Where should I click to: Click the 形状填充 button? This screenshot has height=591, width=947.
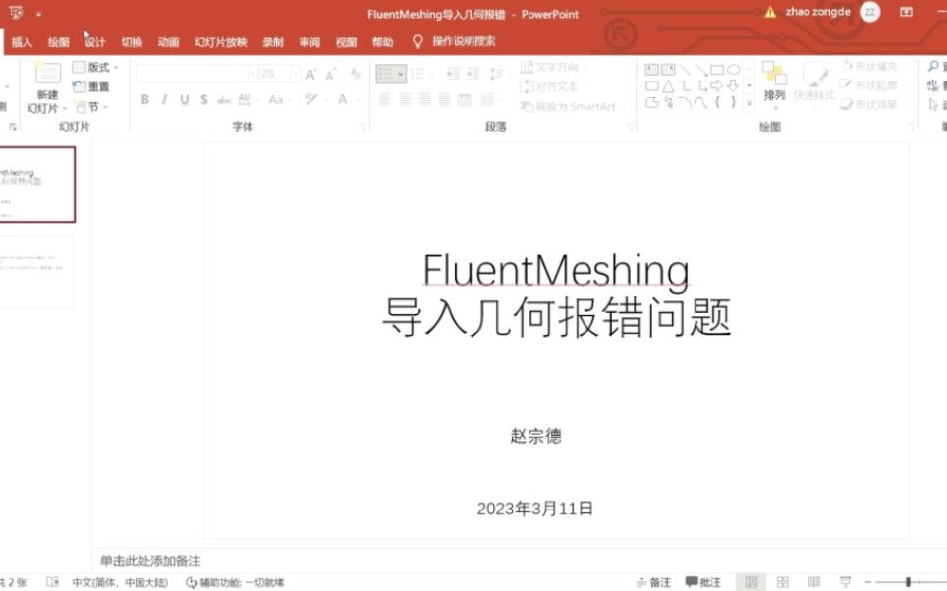pos(874,67)
